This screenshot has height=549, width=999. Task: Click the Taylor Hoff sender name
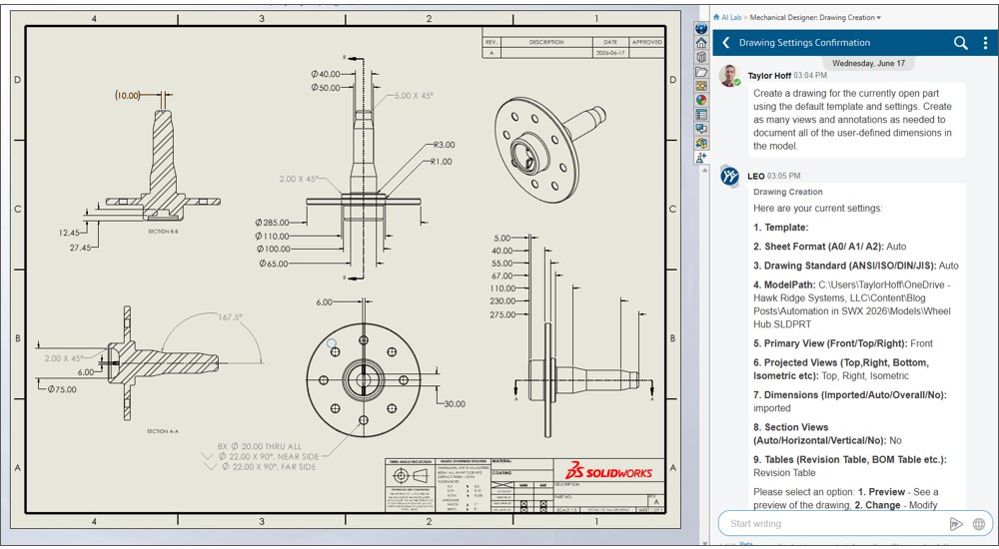pos(769,75)
